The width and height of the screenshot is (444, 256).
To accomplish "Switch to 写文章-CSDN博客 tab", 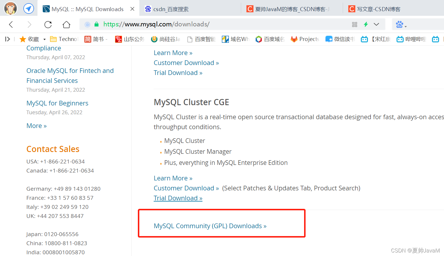I will 375,9.
